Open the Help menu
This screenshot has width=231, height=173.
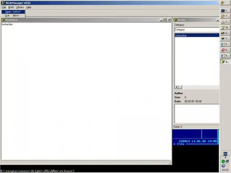[x=29, y=7]
